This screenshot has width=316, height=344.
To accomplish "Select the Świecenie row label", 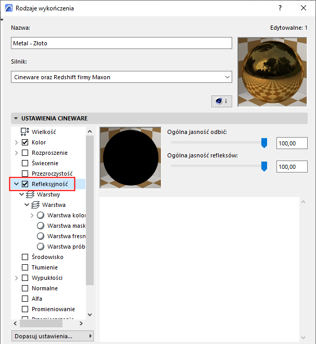I will coord(45,163).
